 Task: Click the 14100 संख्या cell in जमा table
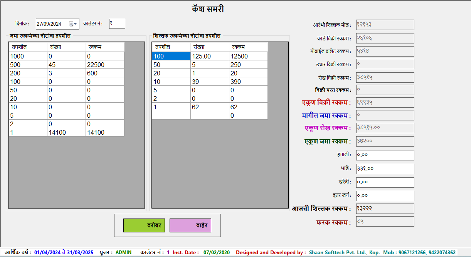click(x=66, y=132)
